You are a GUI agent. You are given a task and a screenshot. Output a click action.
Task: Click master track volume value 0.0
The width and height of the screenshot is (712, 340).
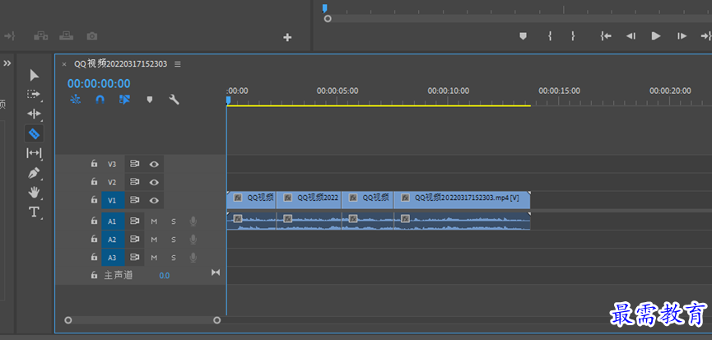click(165, 276)
